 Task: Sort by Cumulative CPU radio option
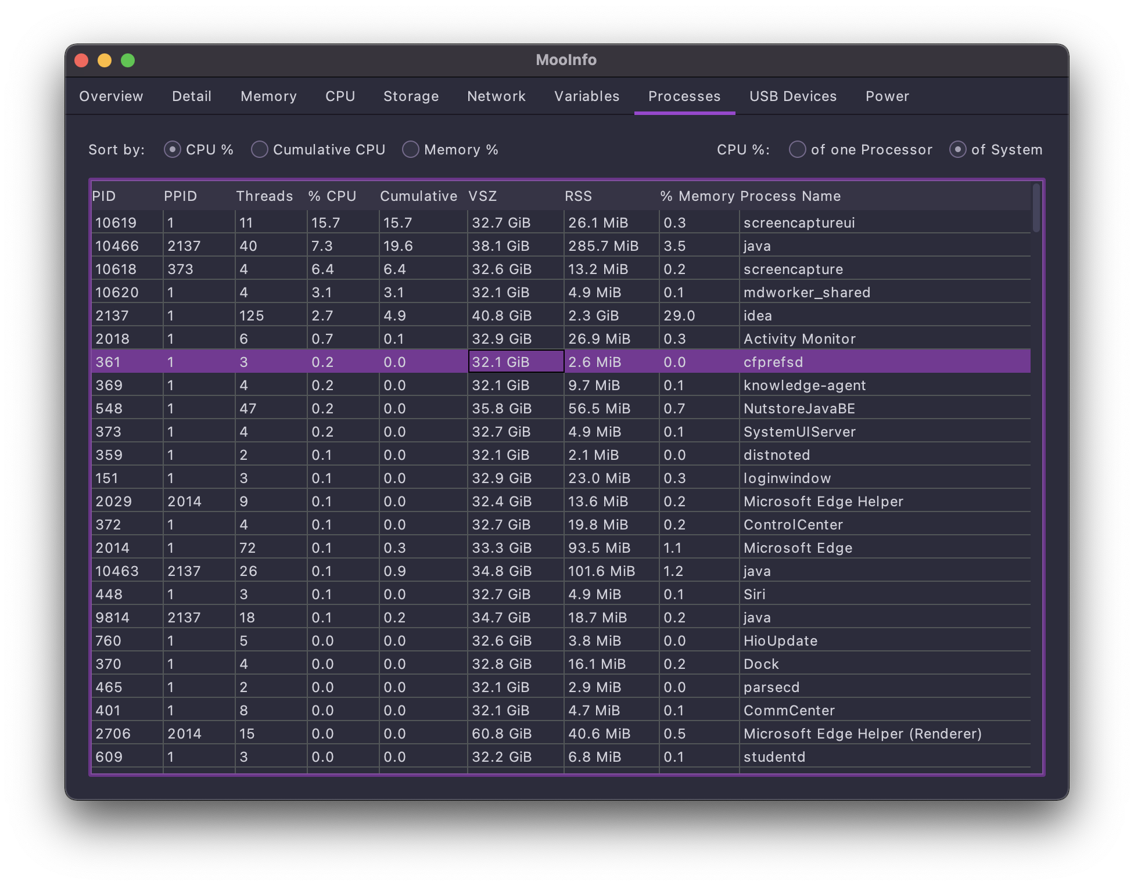tap(260, 150)
